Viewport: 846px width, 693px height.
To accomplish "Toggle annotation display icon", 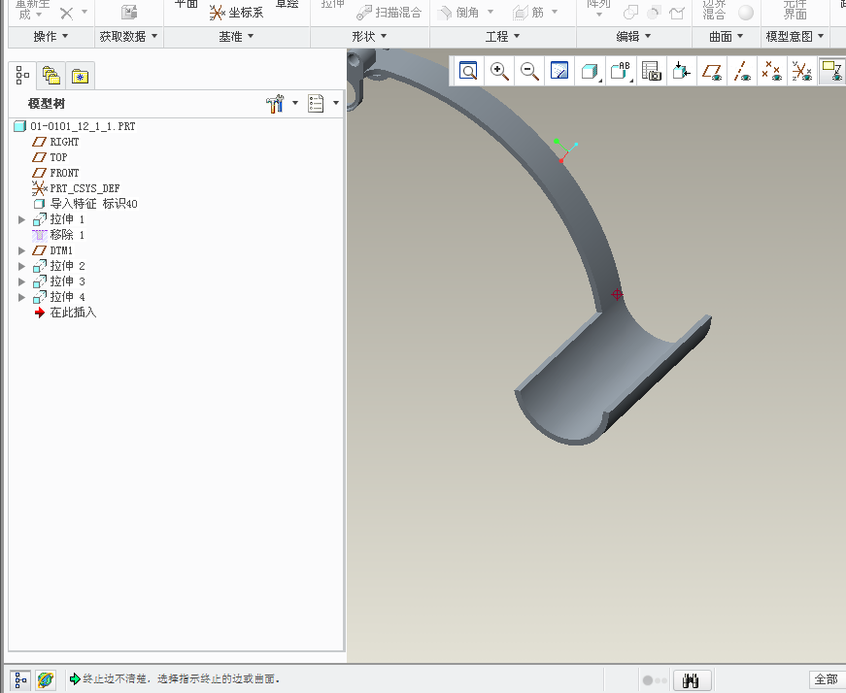I will 831,71.
